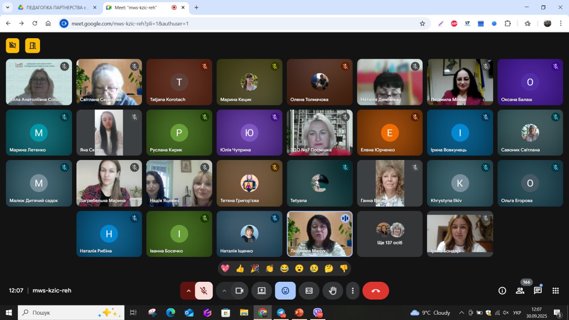Open the three-dot more options menu

353,291
